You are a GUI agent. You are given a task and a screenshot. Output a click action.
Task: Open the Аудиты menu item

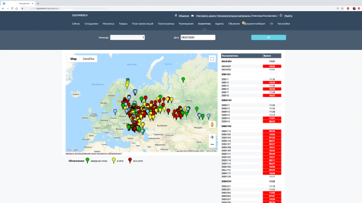pyautogui.click(x=219, y=23)
